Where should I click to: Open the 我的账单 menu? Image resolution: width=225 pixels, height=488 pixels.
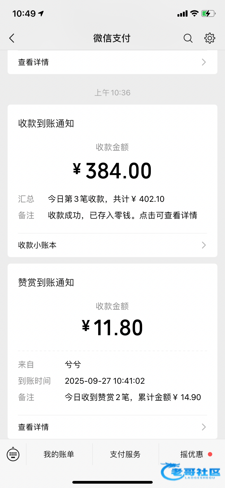[59, 454]
